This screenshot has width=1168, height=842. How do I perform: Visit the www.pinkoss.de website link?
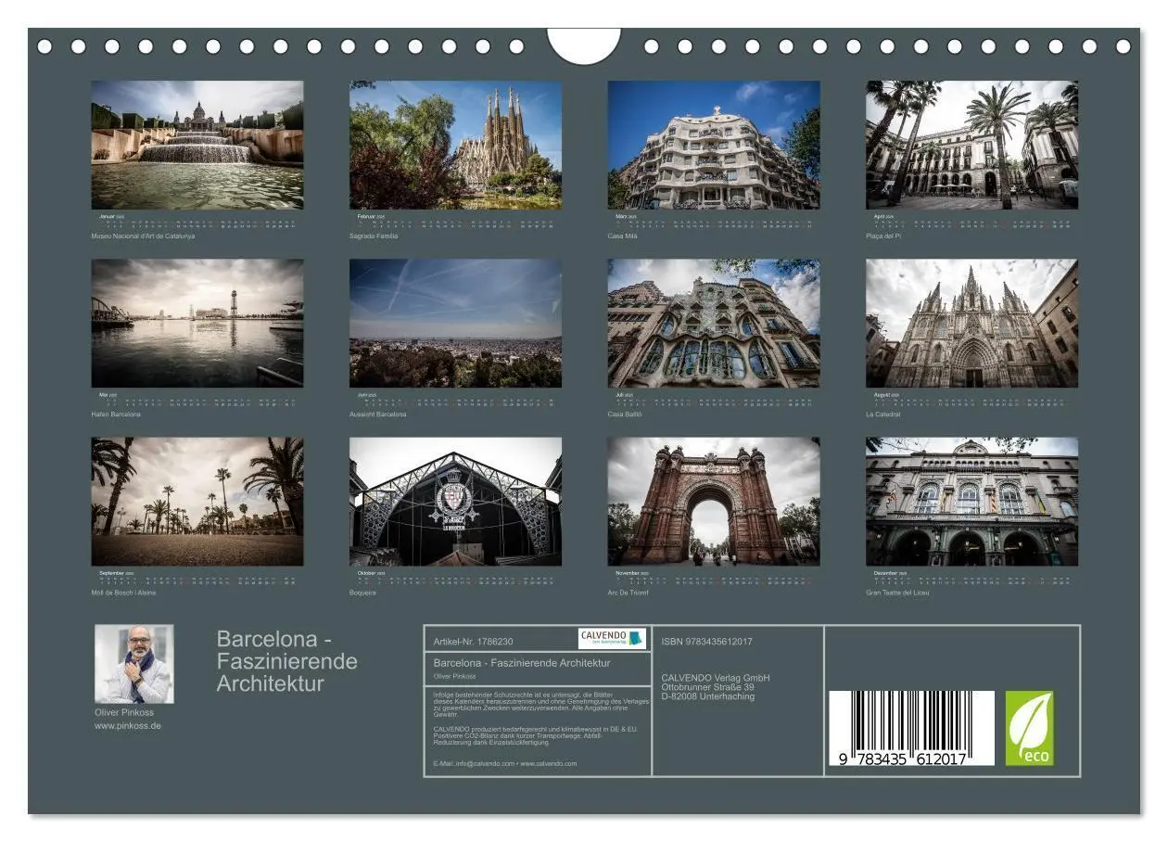point(128,726)
